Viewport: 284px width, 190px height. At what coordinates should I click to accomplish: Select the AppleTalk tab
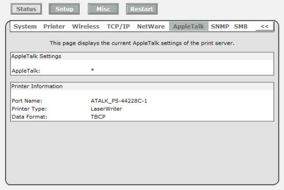(x=188, y=27)
